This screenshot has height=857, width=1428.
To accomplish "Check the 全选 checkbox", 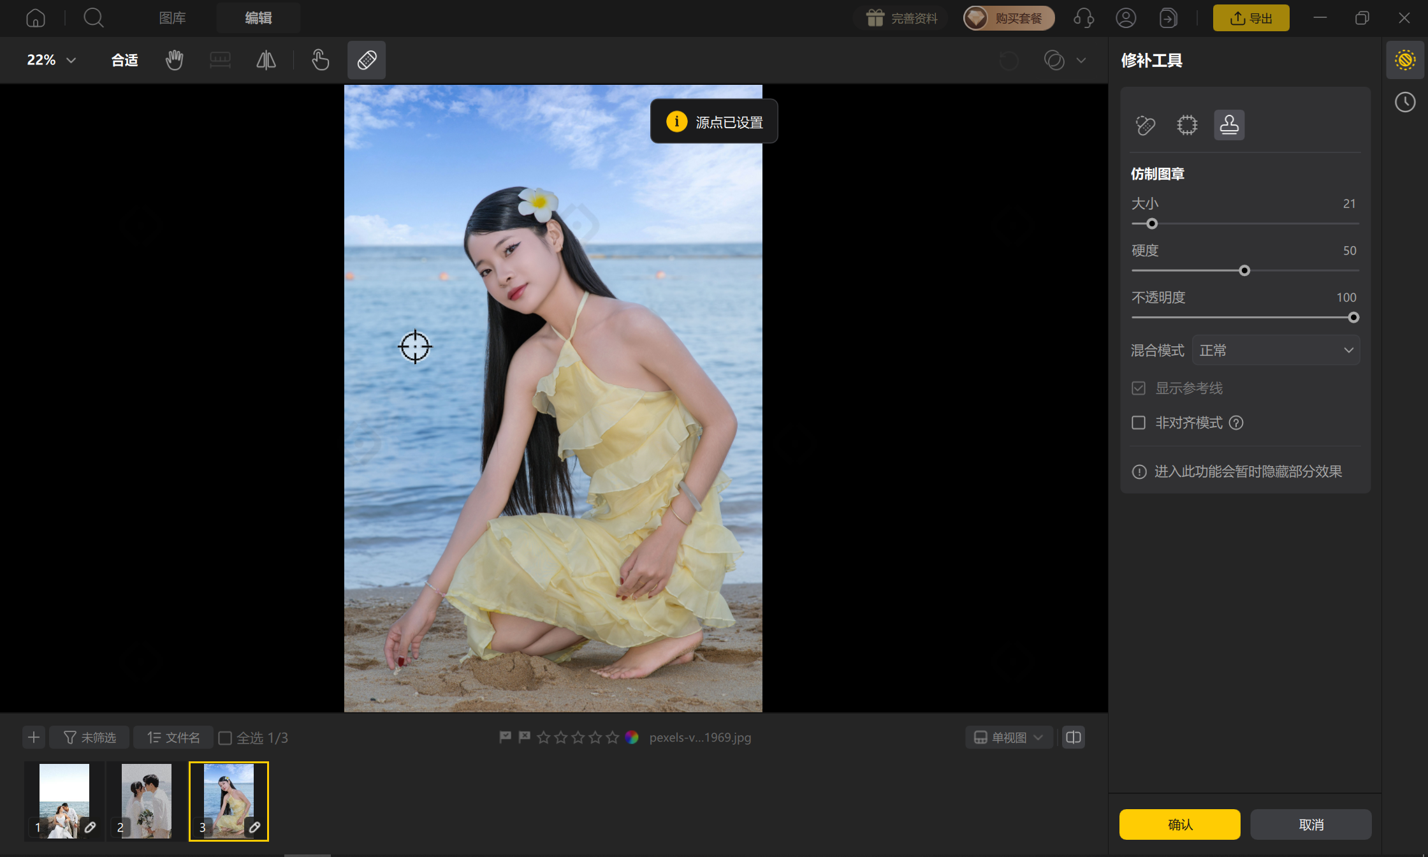I will pos(225,738).
